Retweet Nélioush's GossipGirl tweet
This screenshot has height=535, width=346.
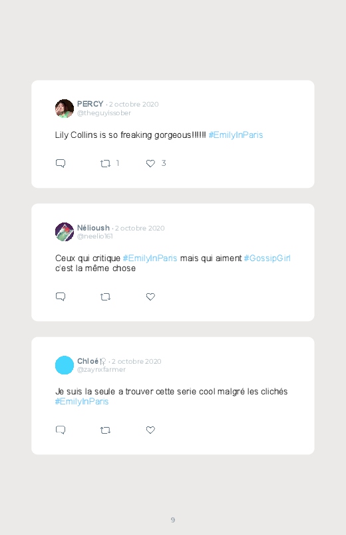[105, 297]
